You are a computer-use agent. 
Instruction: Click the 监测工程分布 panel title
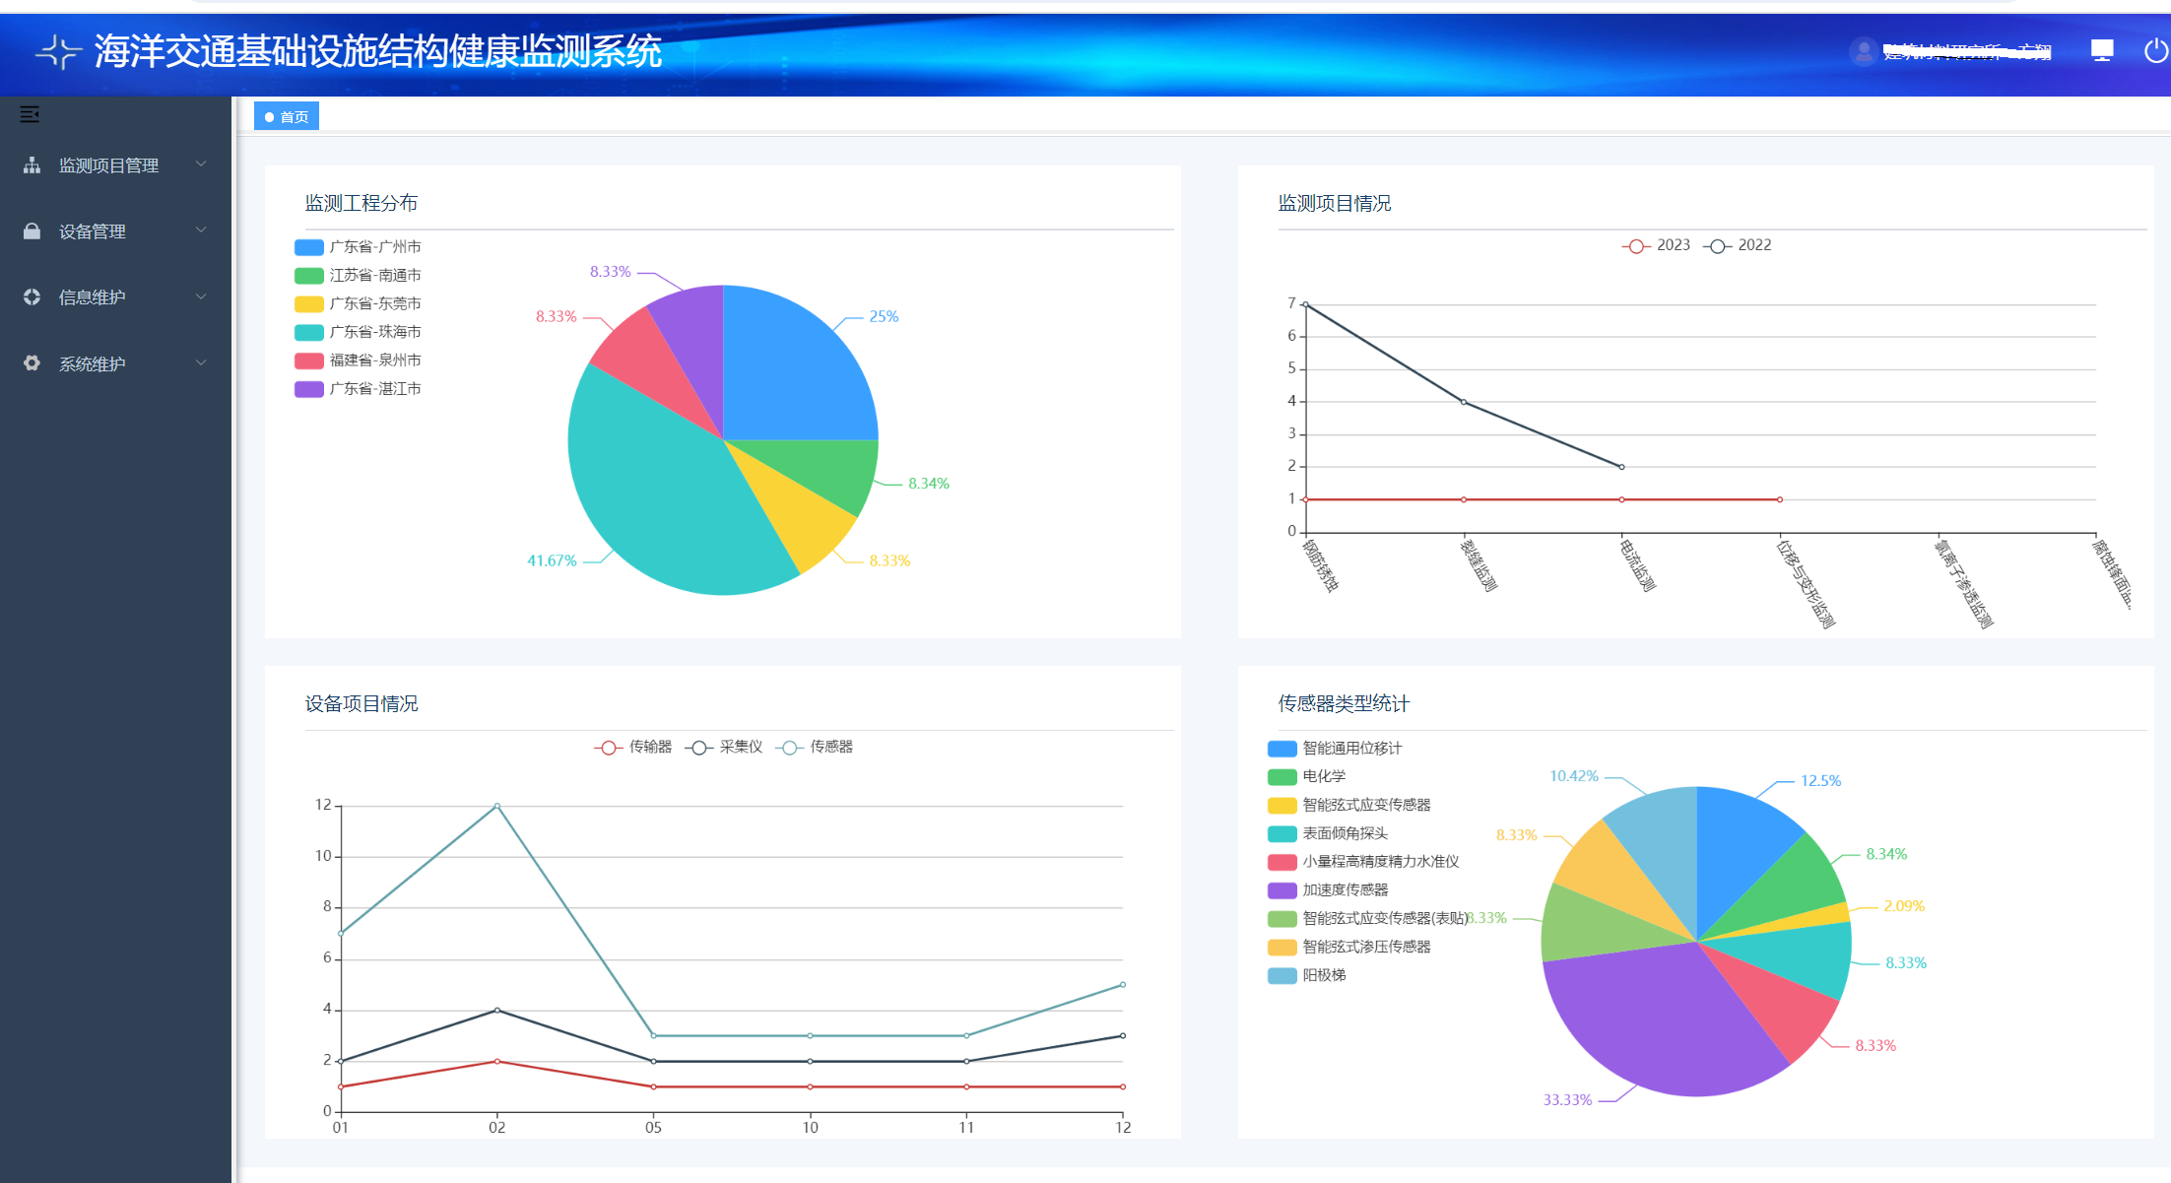361,204
